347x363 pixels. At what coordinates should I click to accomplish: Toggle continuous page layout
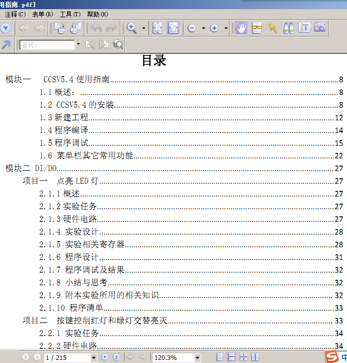point(231,357)
